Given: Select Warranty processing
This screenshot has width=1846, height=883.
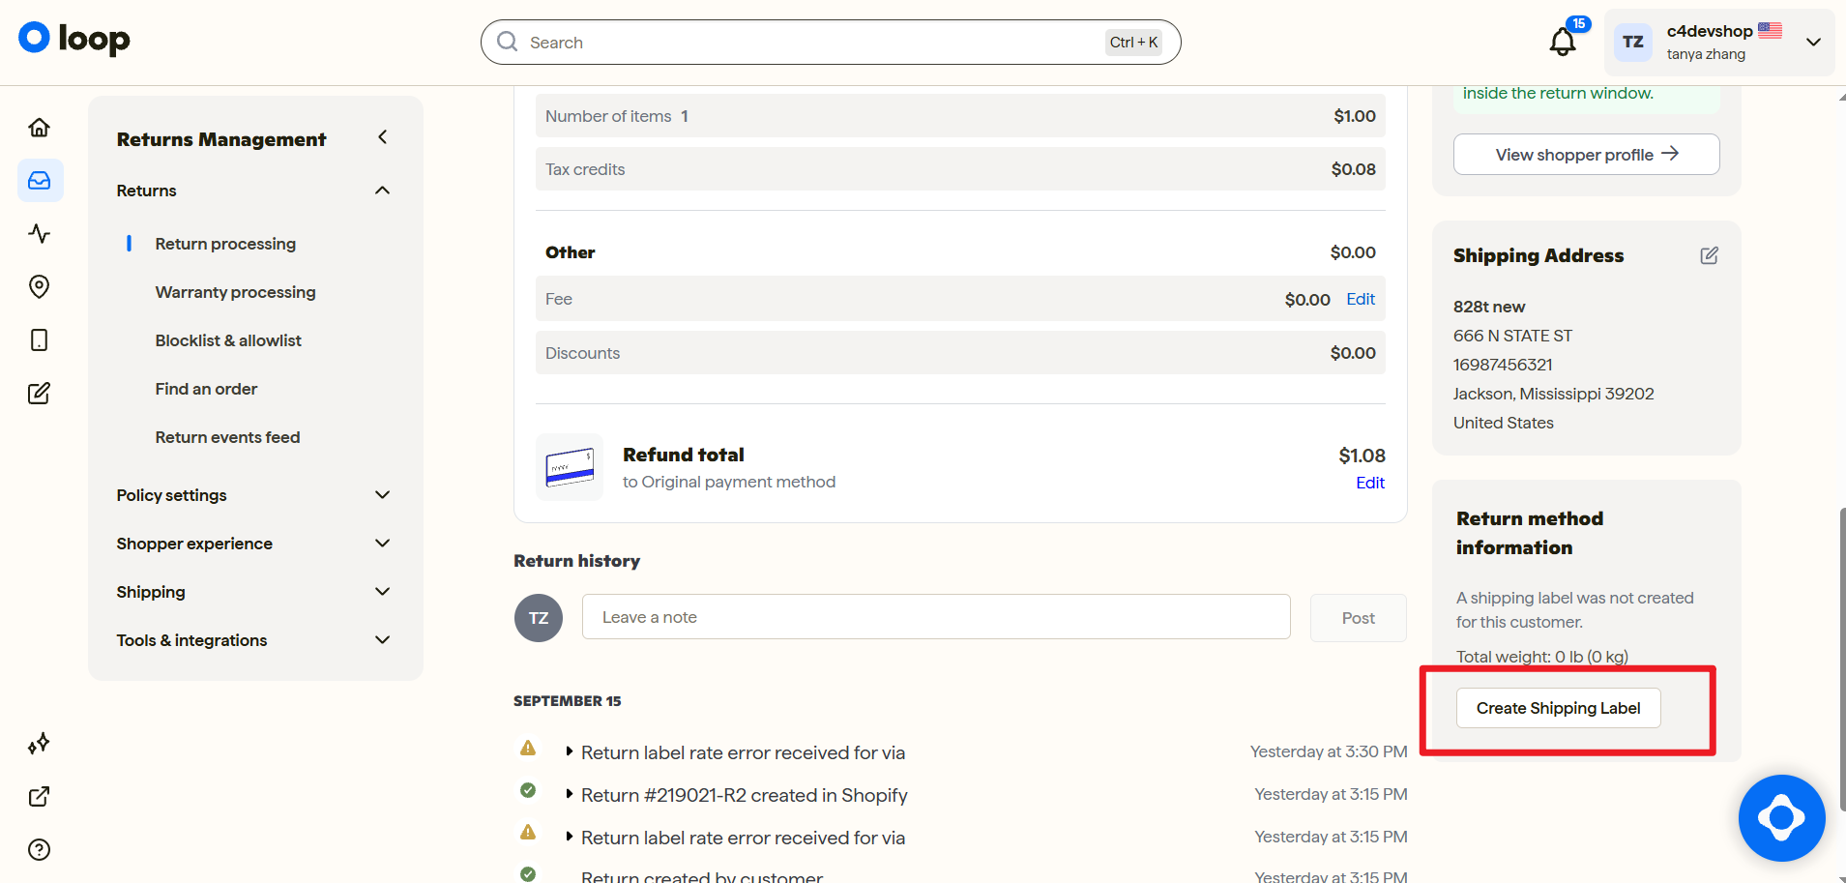Looking at the screenshot, I should click(235, 292).
